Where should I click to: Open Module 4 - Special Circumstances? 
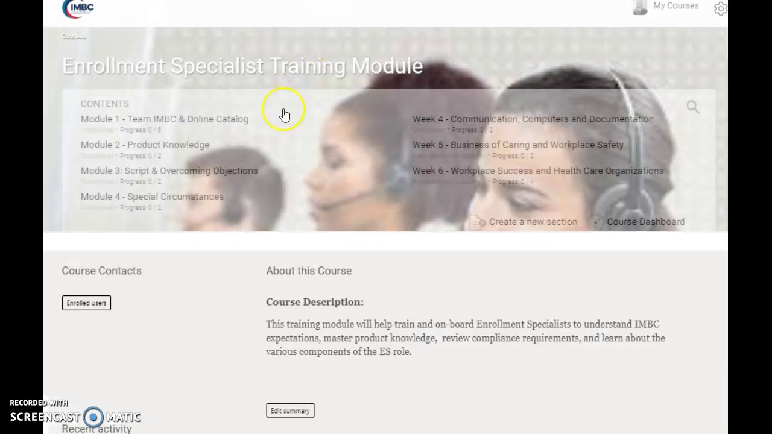click(152, 197)
